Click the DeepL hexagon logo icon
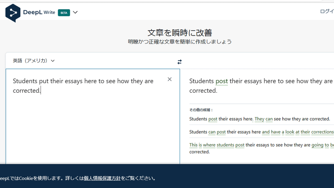 13,13
